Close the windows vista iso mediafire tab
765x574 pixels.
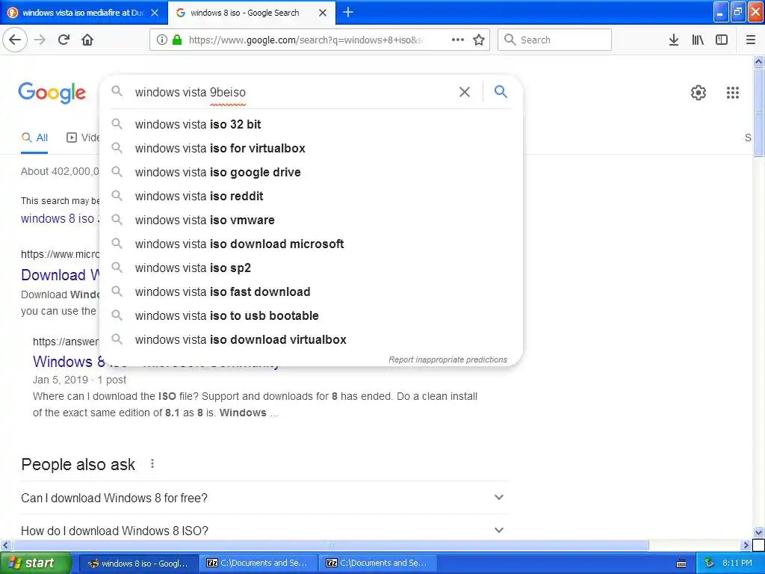coord(155,13)
